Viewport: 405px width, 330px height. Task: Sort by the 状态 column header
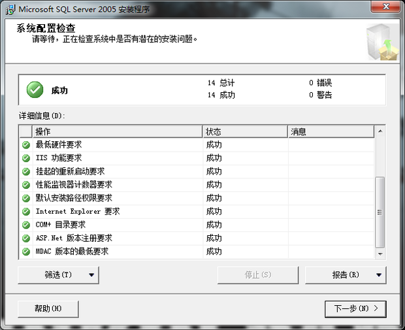[245, 131]
